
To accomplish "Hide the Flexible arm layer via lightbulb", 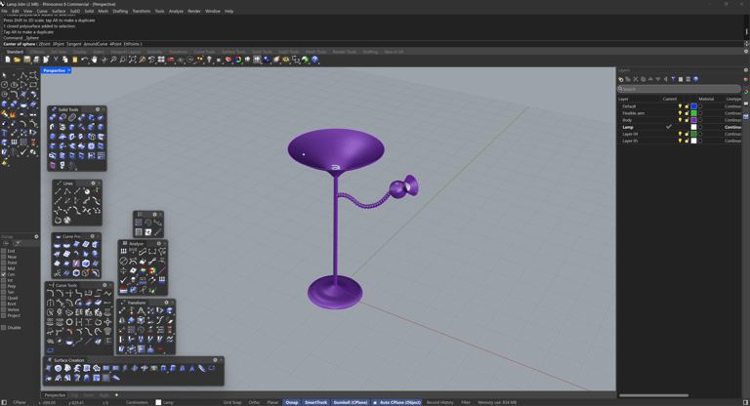I will tap(681, 113).
